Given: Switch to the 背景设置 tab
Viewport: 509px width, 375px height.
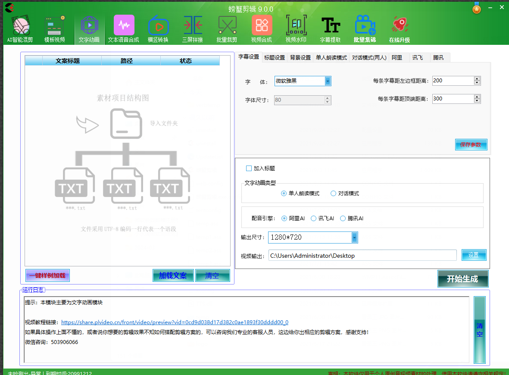Looking at the screenshot, I should [300, 58].
